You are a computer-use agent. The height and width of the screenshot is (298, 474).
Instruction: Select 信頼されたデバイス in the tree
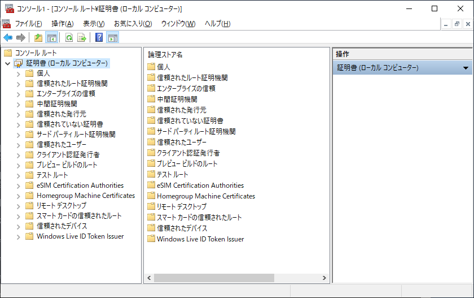(62, 226)
